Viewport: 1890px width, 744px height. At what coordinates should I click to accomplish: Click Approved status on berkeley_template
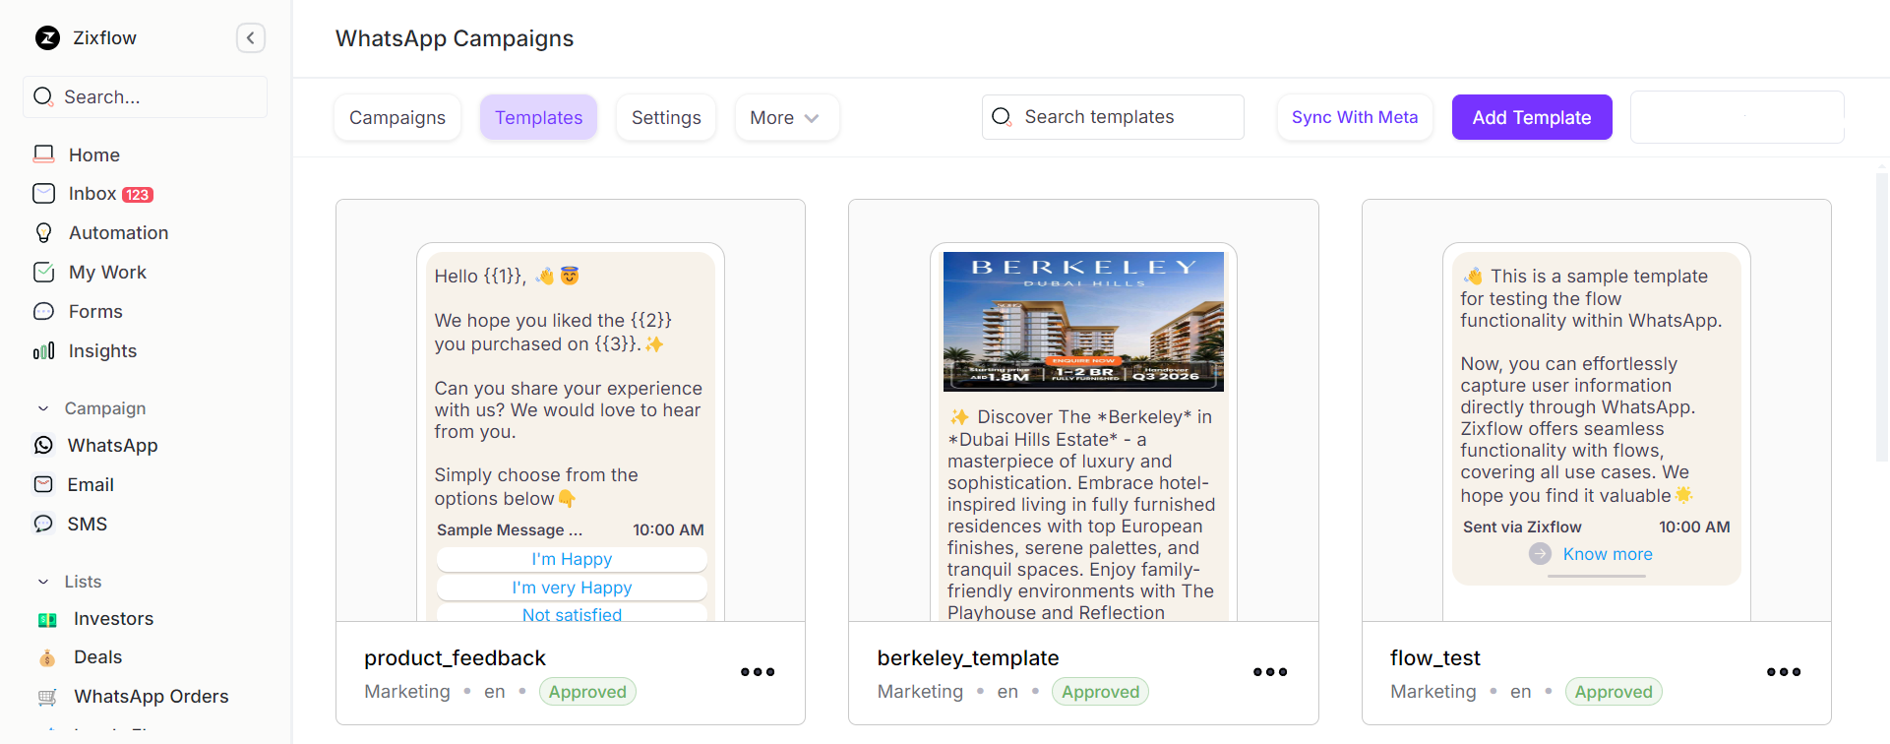[1100, 692]
